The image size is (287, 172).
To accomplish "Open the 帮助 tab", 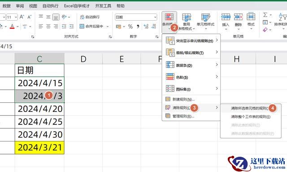I will tap(121, 6).
